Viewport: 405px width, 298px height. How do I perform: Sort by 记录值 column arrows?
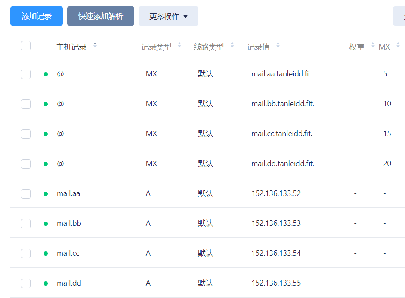278,45
